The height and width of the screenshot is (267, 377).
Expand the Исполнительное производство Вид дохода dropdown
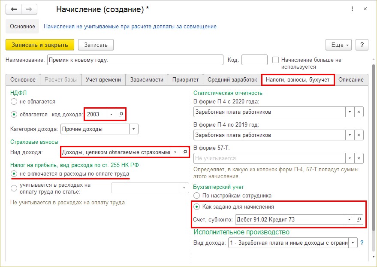353,243
